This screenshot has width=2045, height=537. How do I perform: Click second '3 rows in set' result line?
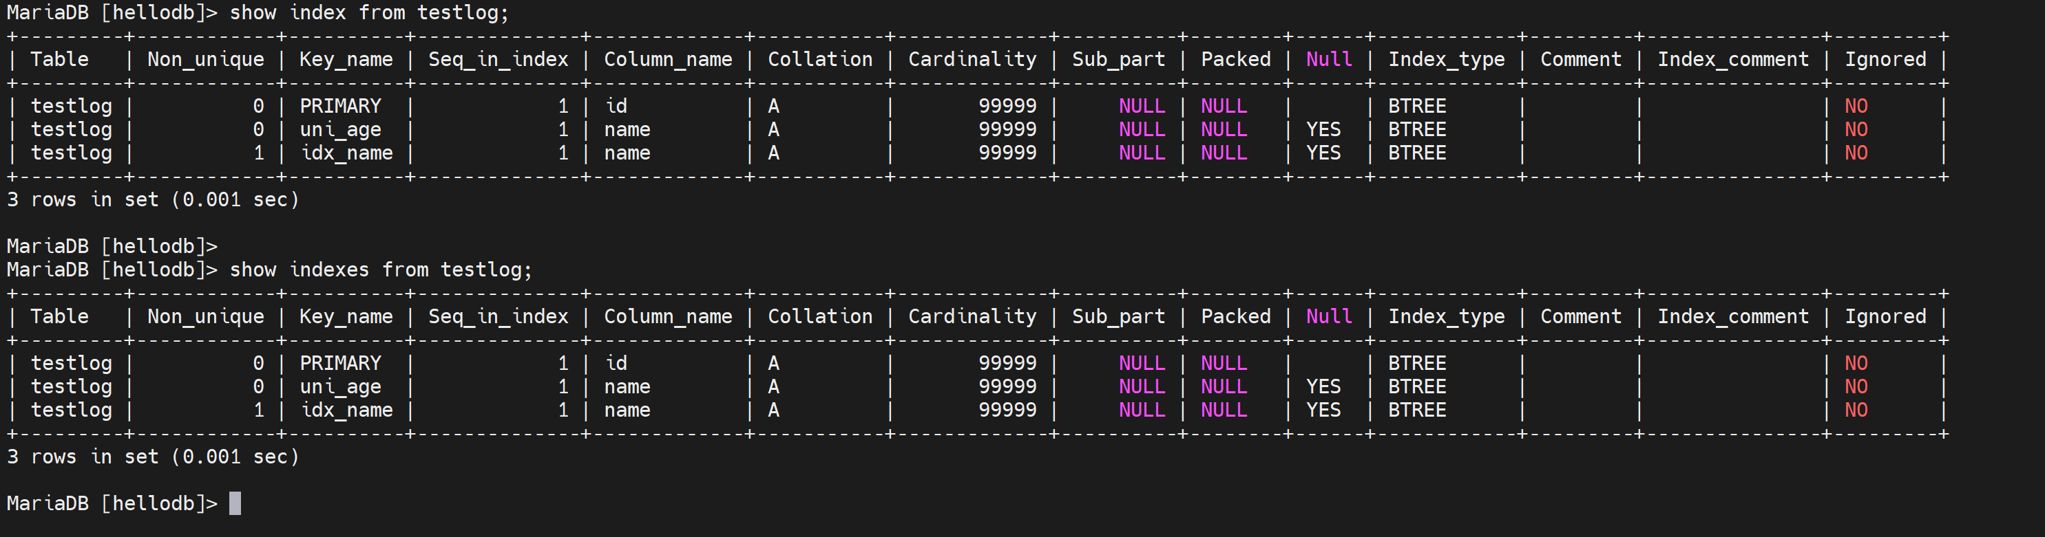coord(152,457)
